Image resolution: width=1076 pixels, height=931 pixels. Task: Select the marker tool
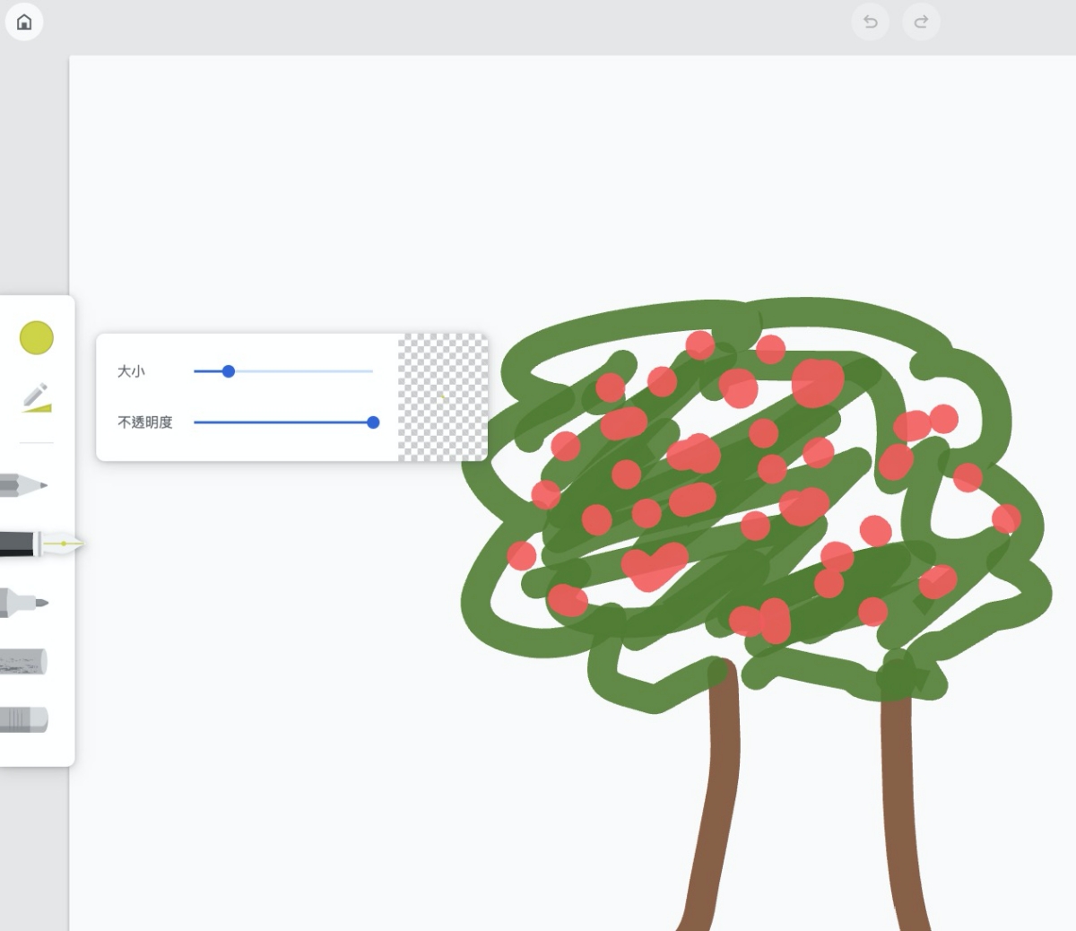[x=24, y=603]
